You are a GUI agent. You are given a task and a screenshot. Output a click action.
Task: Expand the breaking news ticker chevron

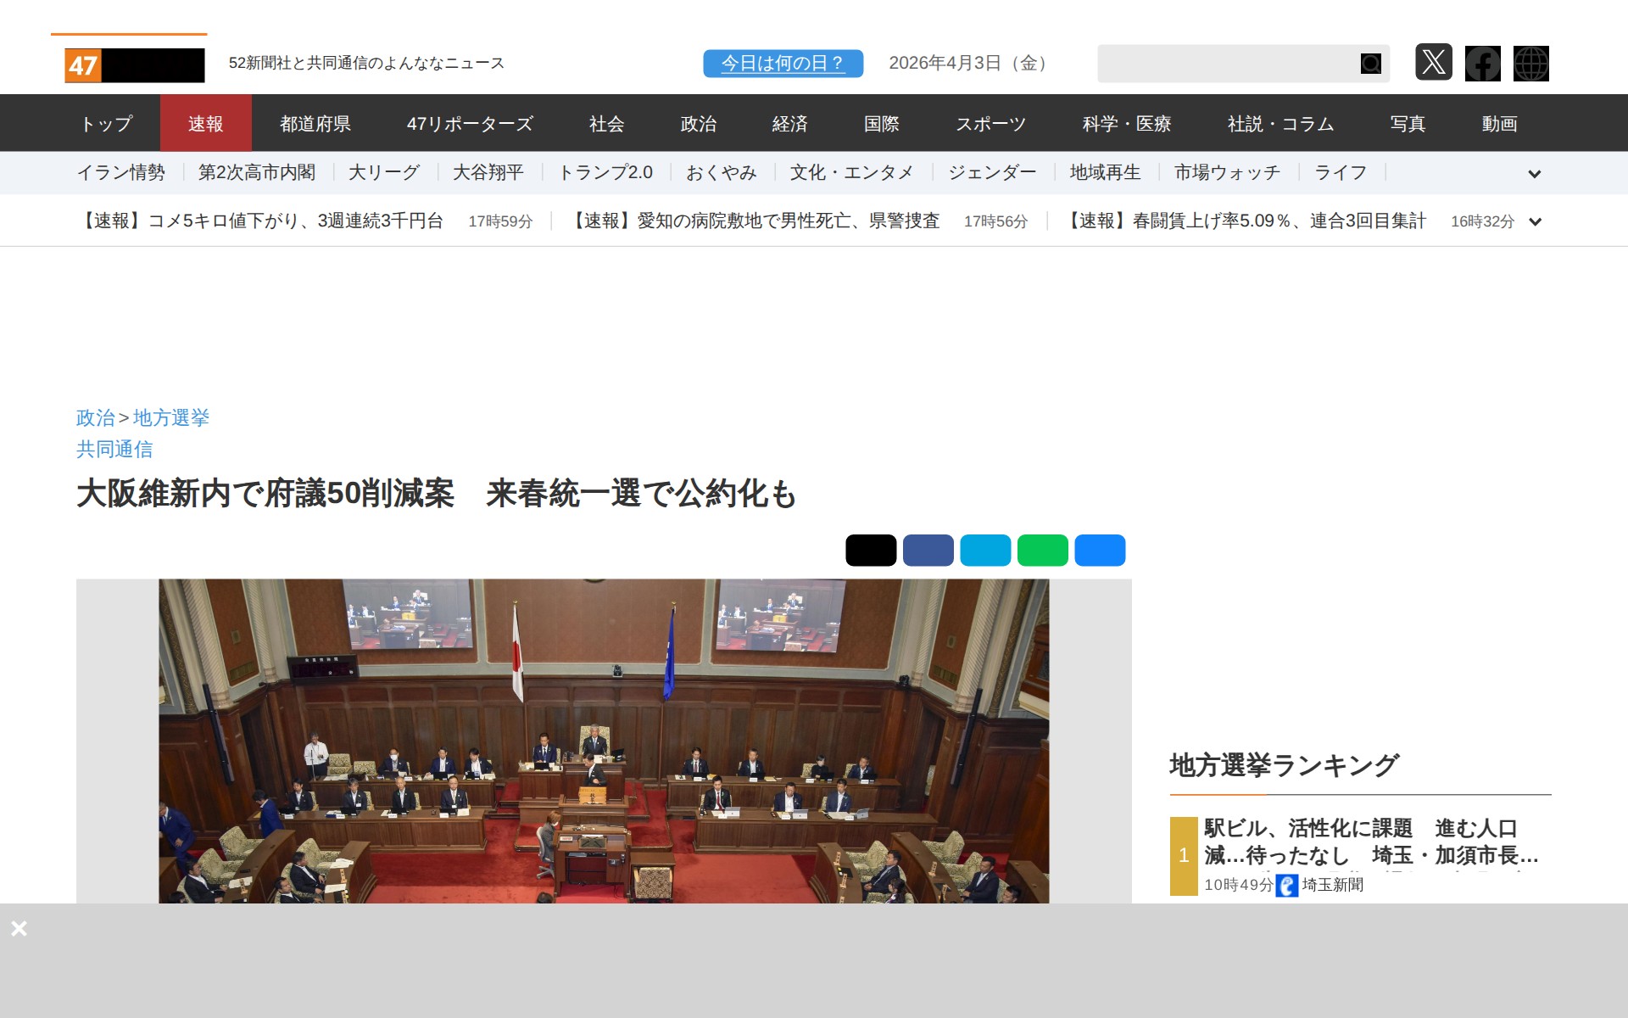coord(1534,222)
